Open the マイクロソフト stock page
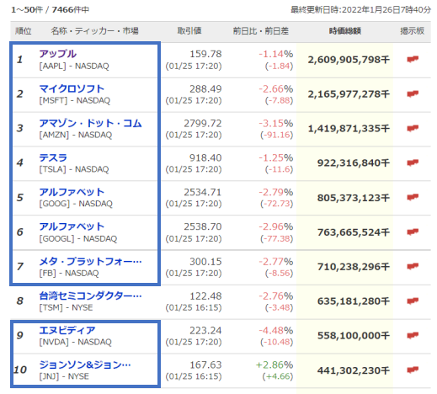 pyautogui.click(x=72, y=88)
